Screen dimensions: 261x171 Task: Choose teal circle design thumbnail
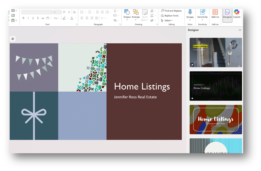tap(216, 146)
